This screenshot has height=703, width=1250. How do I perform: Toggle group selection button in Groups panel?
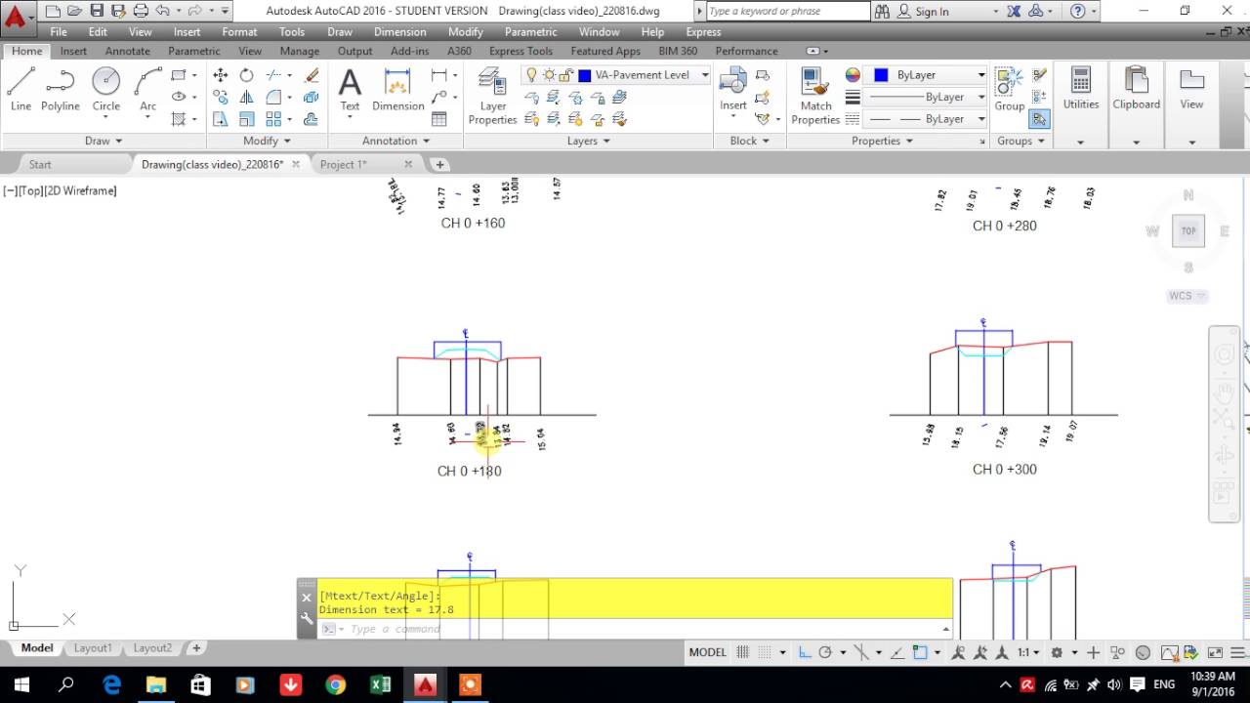pos(1039,119)
